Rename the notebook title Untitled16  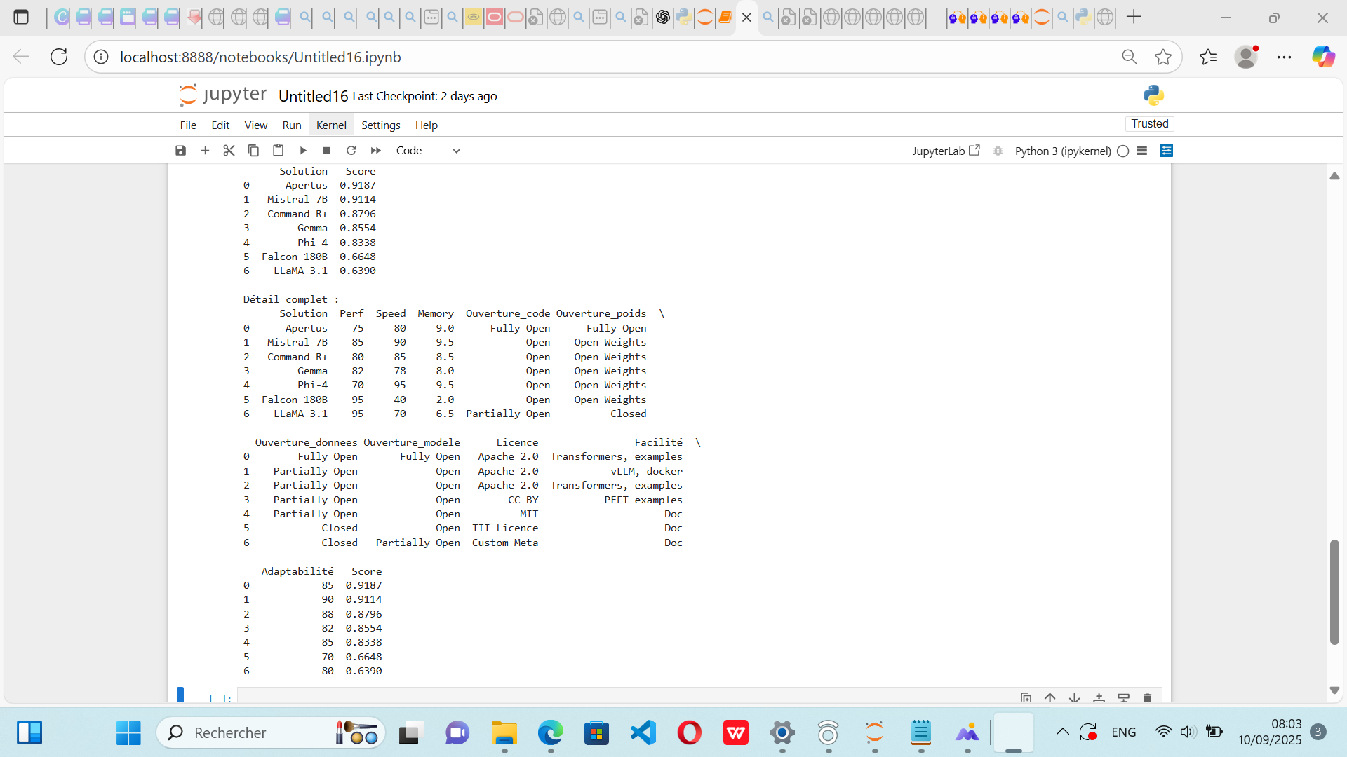tap(313, 96)
